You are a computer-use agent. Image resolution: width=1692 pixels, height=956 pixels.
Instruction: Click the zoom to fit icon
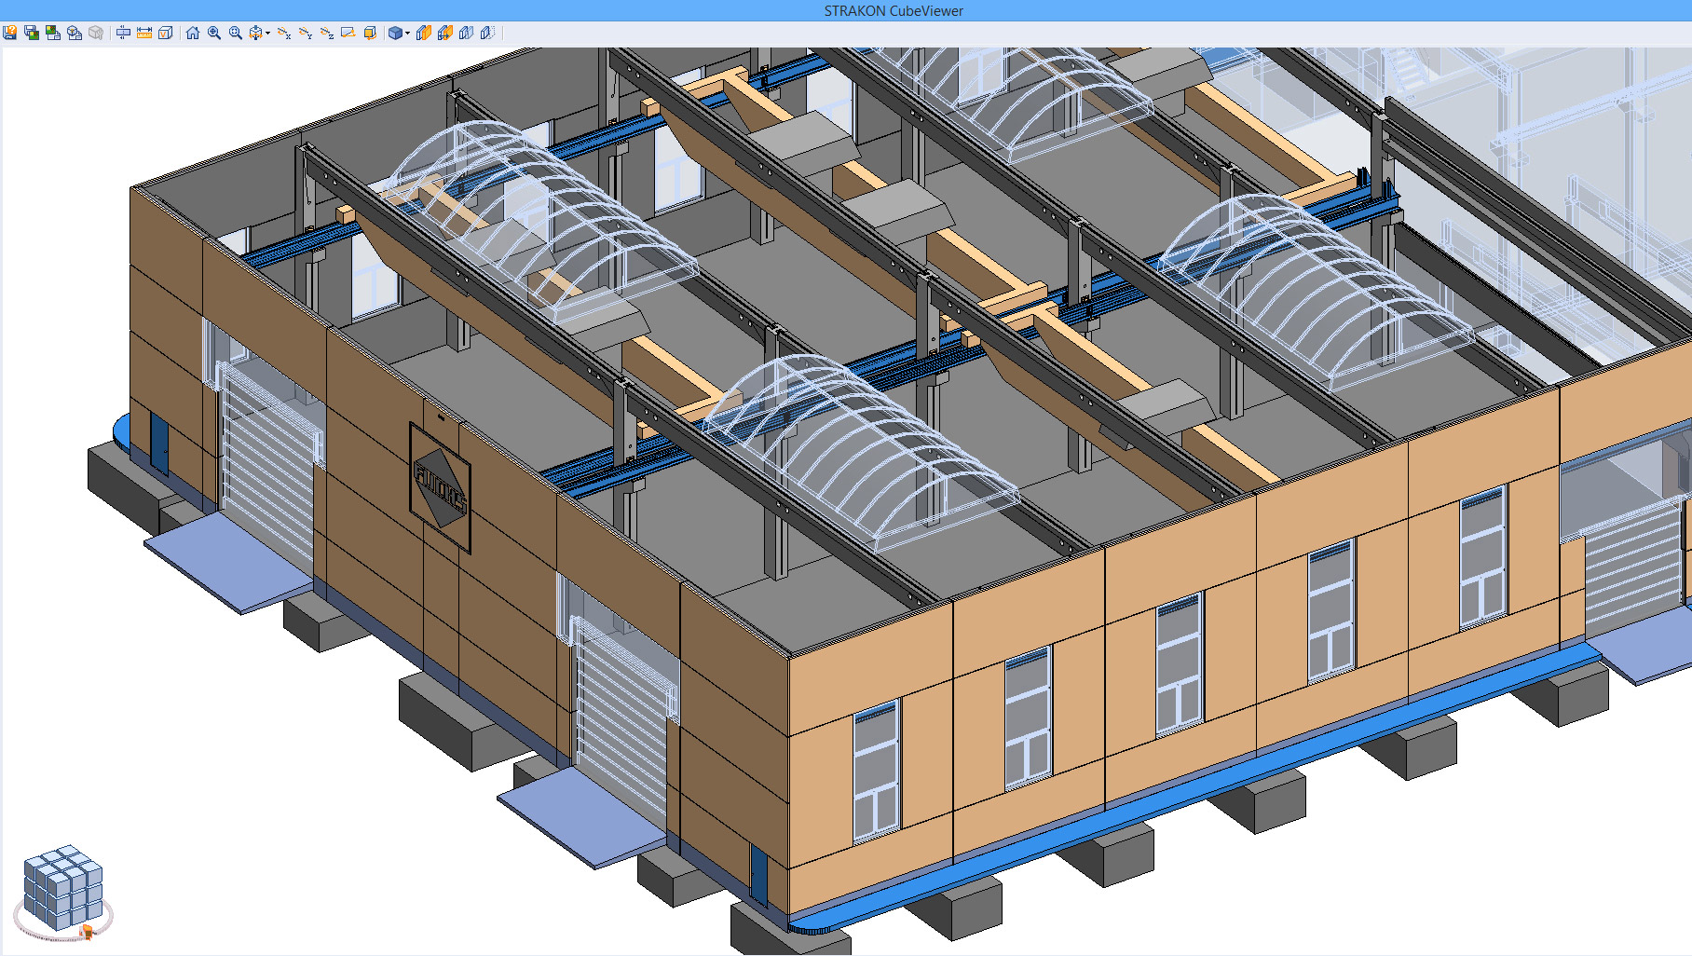236,33
